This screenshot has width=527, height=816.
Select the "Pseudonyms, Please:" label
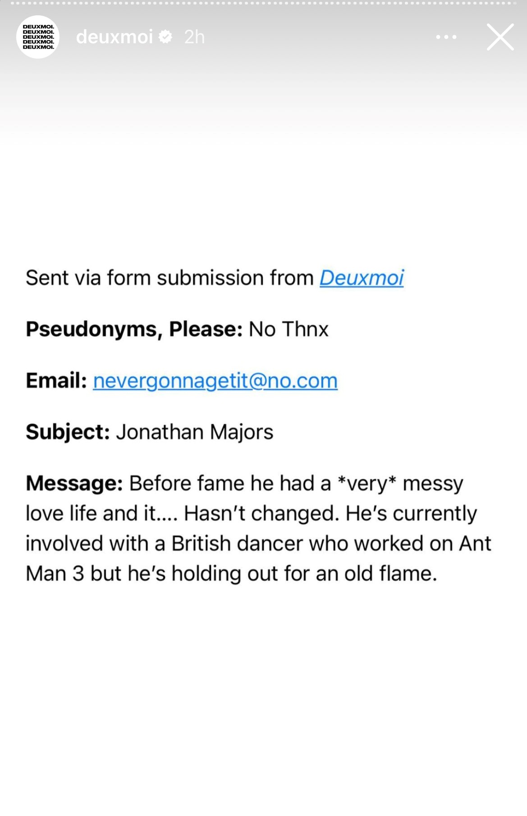(x=134, y=330)
